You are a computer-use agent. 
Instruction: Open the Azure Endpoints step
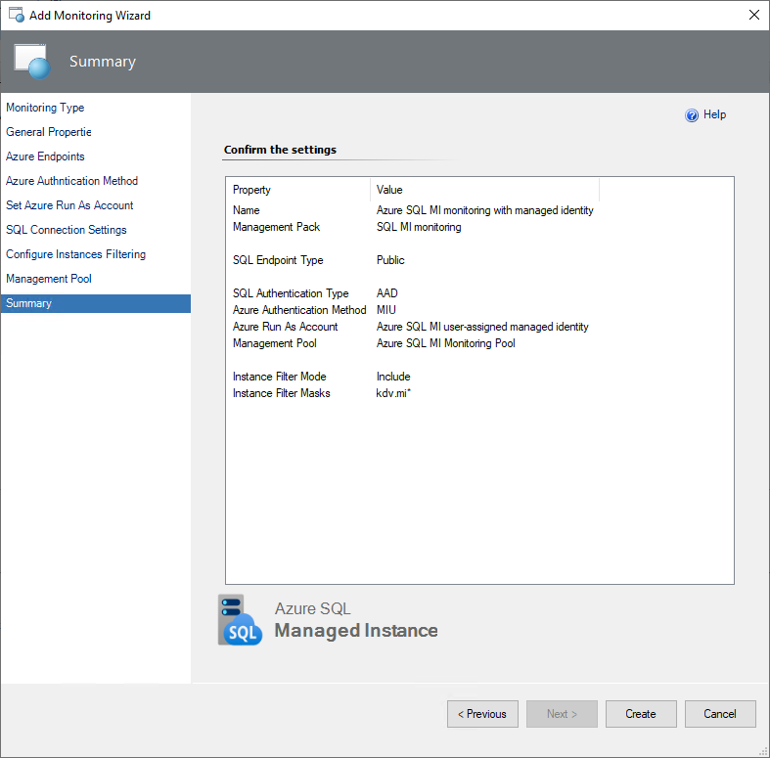[45, 156]
